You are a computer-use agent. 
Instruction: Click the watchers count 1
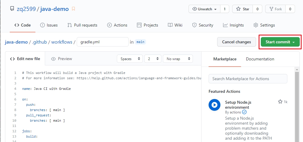225,9
